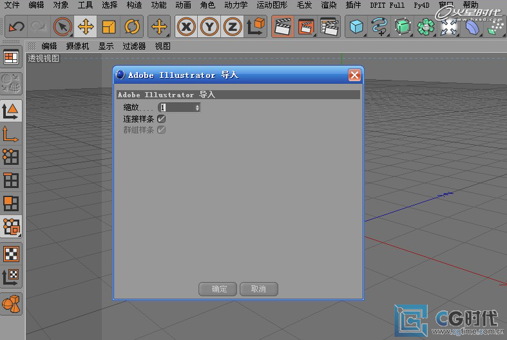Switch to Points mode
Screen dimensions: 507x340
click(x=11, y=157)
